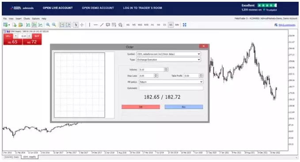Adjust the Take Profit stepper arrows

201,75
